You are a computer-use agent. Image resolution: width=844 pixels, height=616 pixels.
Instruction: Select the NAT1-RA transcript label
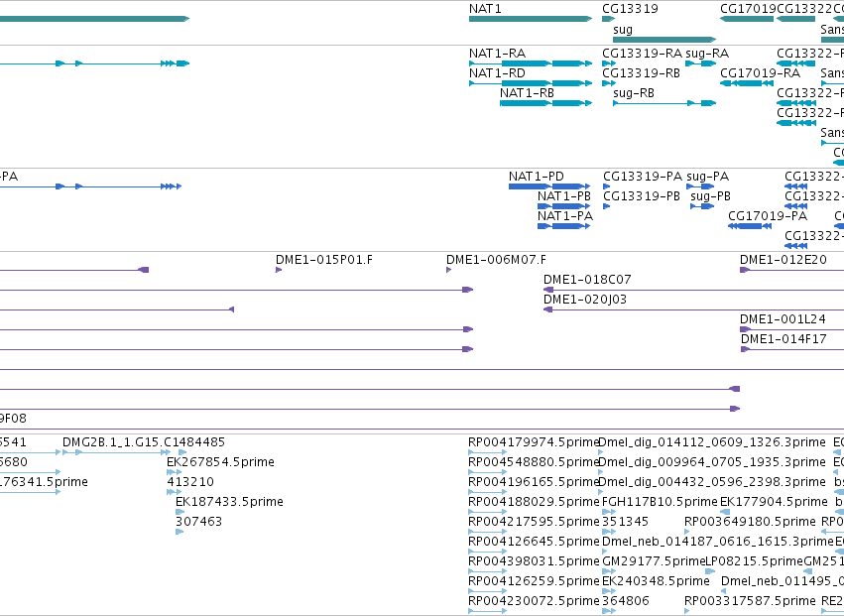pos(497,54)
